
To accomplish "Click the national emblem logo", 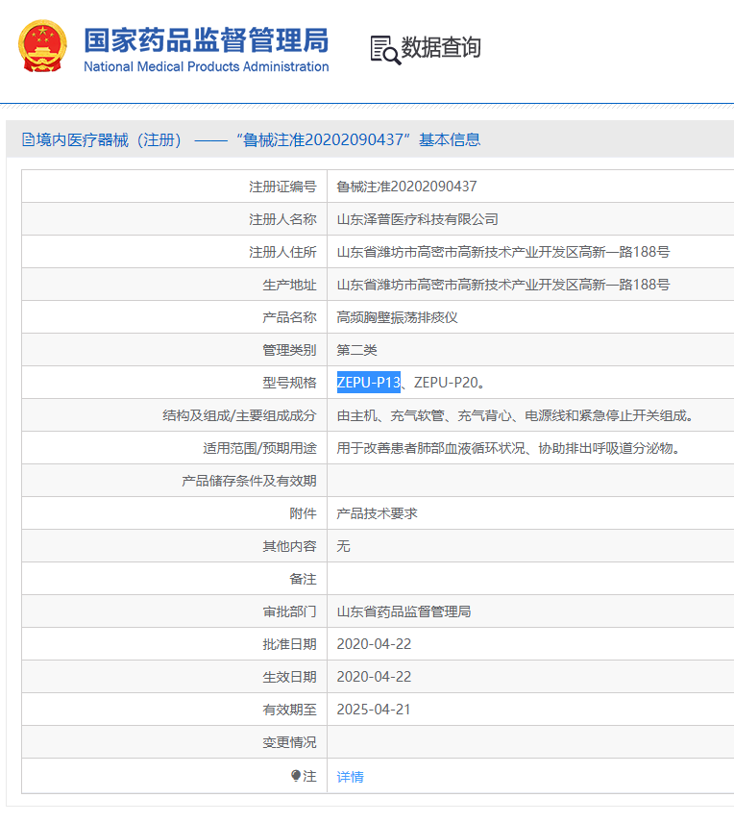I will [x=42, y=46].
